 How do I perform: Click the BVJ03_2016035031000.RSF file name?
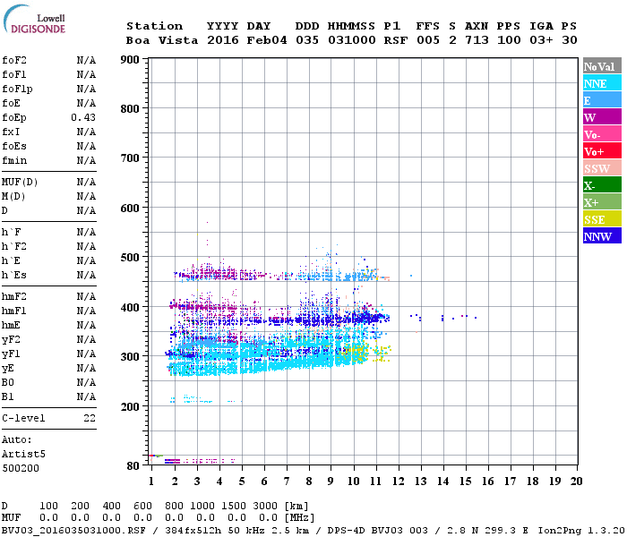(73, 530)
